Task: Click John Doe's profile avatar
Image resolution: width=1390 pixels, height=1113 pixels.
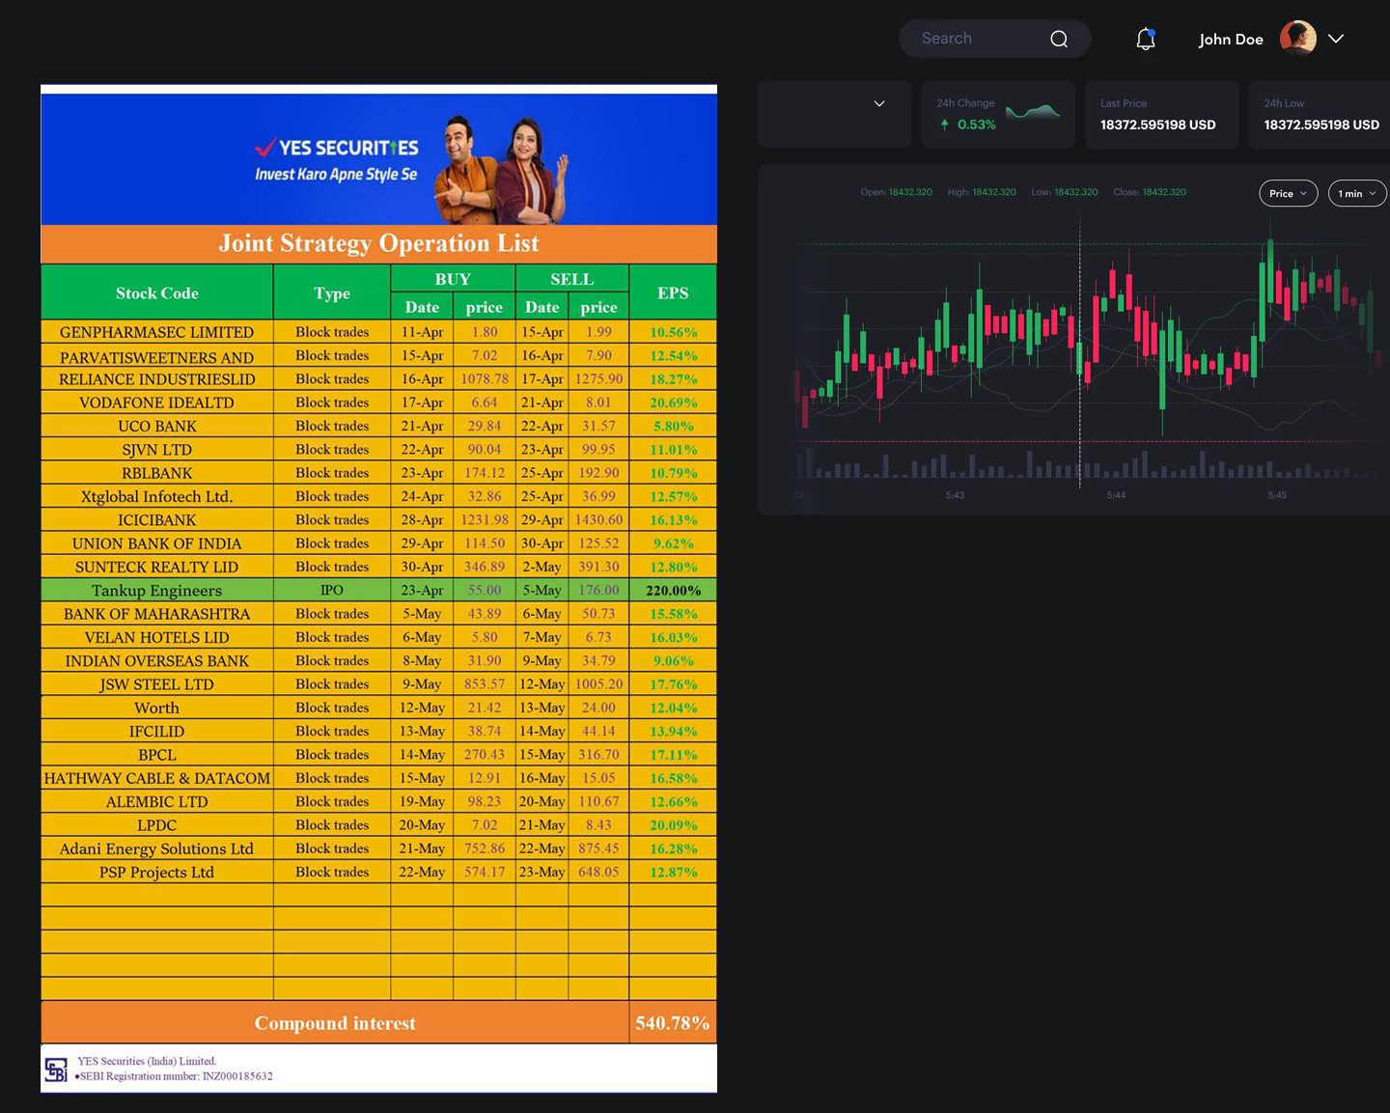Action: click(x=1297, y=39)
